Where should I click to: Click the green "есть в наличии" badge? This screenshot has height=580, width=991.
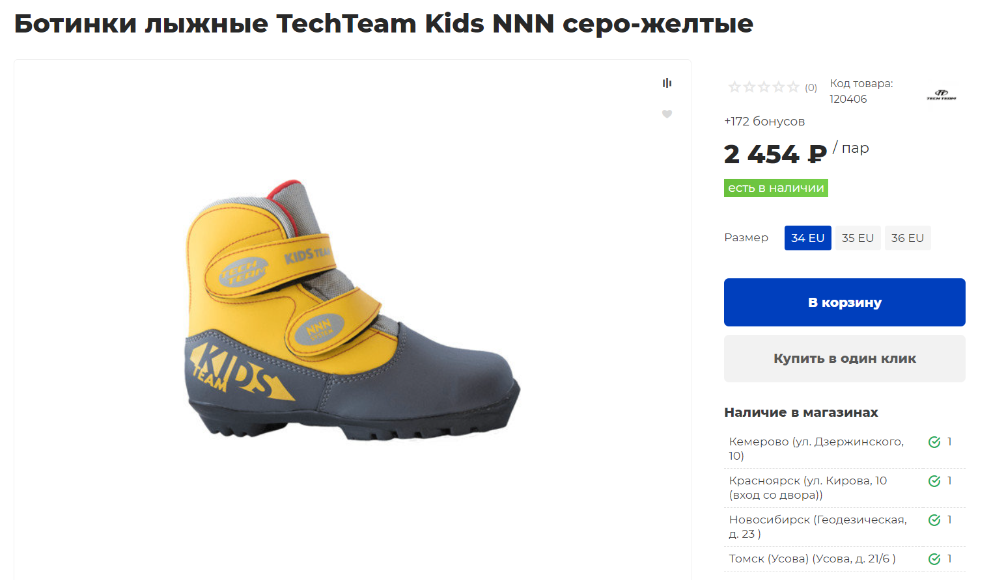(x=775, y=188)
